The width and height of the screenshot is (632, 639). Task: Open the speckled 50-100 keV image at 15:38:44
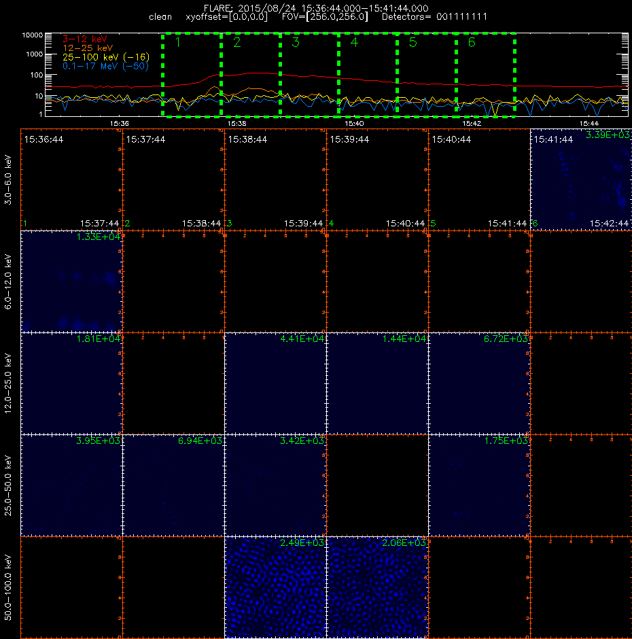coord(275,587)
